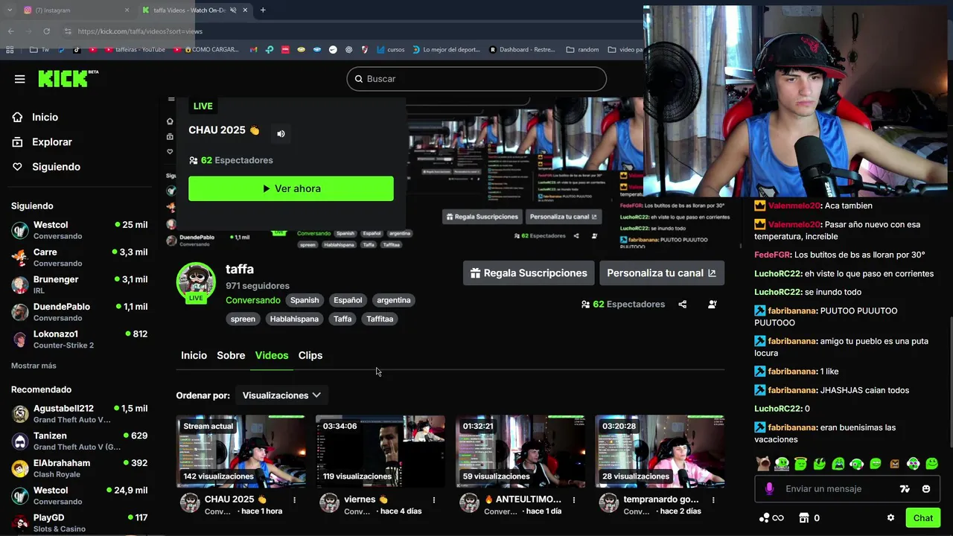Screen dimensions: 953x536
Task: Open the 01:32:21 video thumbnail
Action: pyautogui.click(x=520, y=451)
